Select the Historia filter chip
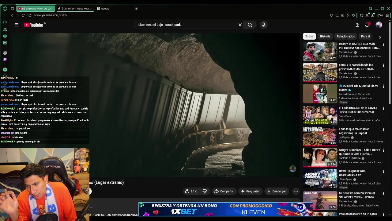This screenshot has height=221, width=392. 325,36
